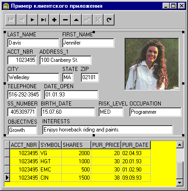Post edit with checkmark button
The width and height of the screenshot is (188, 191).
[x=87, y=20]
